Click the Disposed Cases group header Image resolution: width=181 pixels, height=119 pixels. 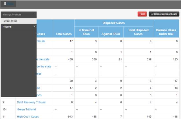pyautogui.click(x=114, y=23)
